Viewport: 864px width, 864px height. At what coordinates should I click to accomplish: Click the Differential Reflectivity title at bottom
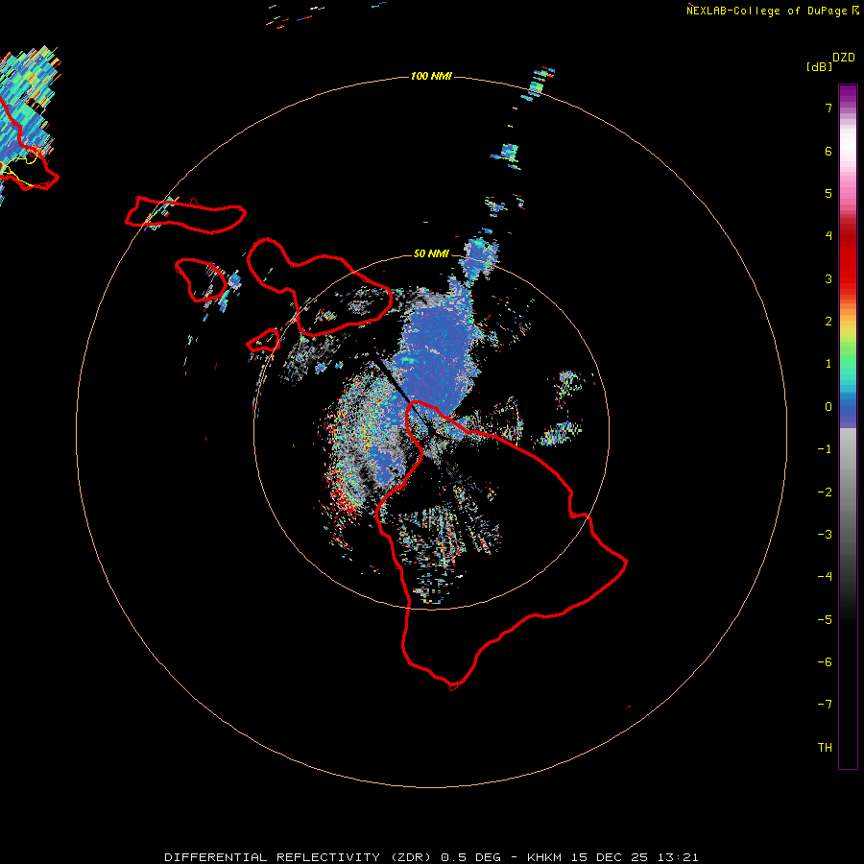point(300,857)
